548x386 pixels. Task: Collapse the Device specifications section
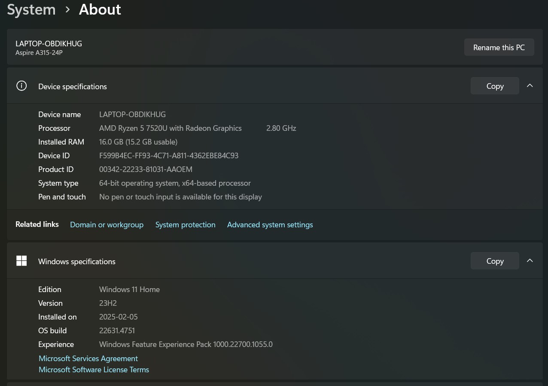click(530, 86)
